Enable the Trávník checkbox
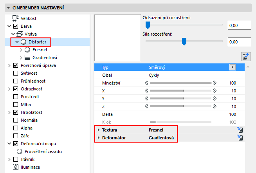The width and height of the screenshot is (256, 173). click(x=16, y=159)
